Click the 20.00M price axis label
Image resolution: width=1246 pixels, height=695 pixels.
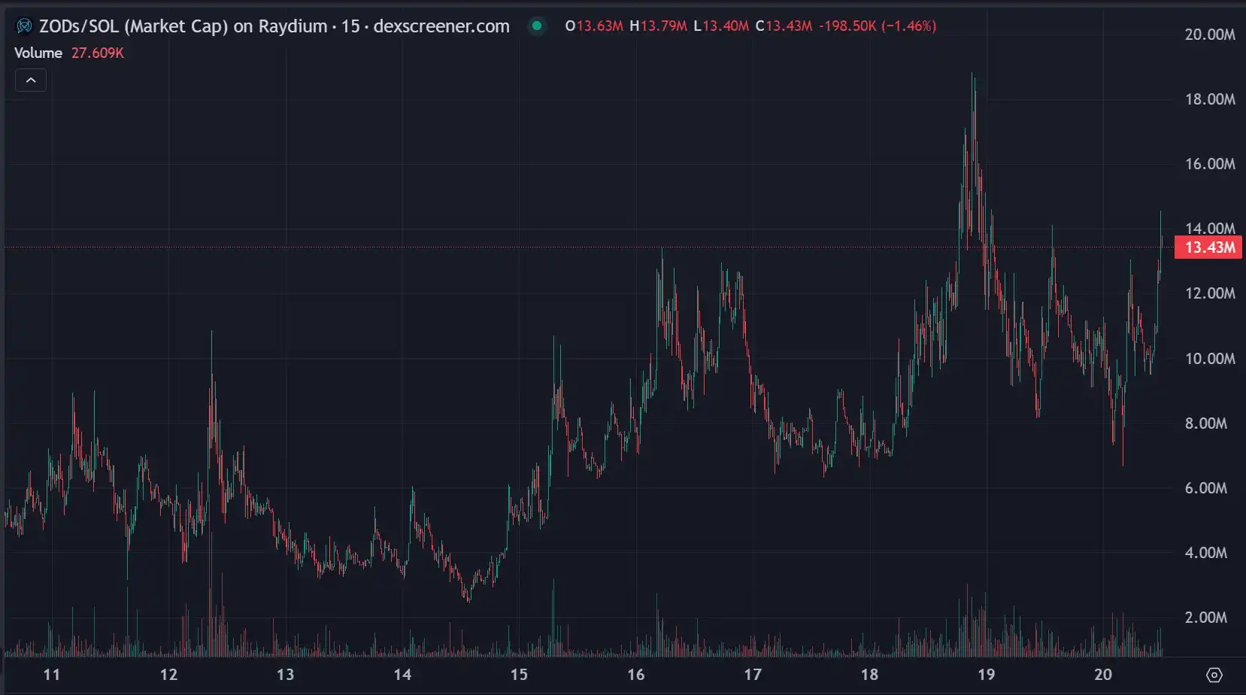(x=1209, y=35)
